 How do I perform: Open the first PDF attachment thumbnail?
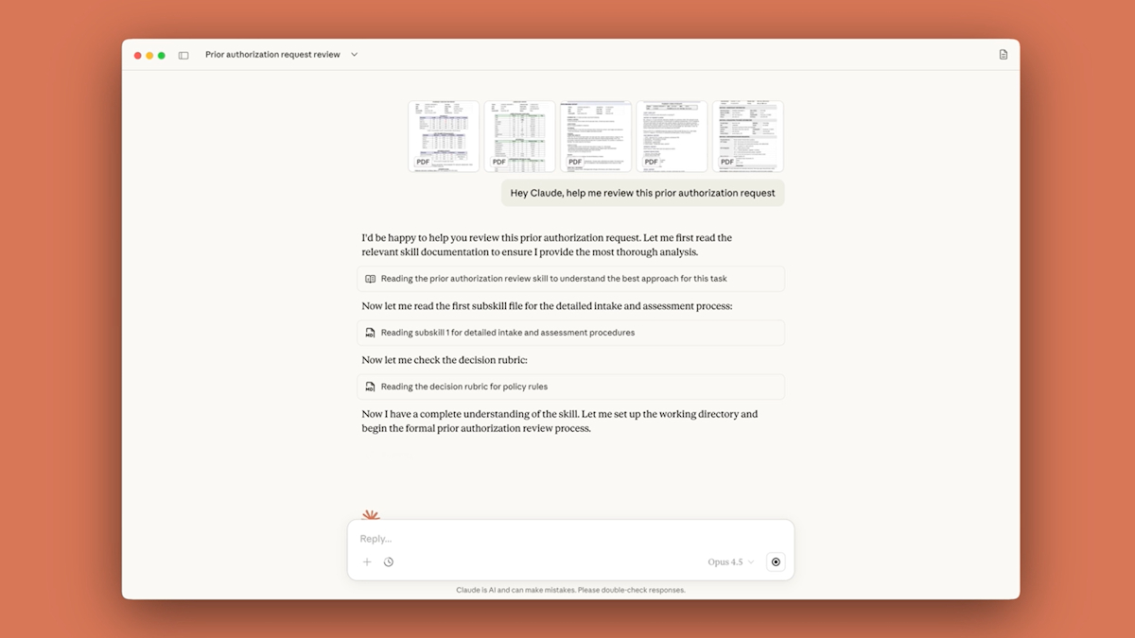tap(444, 136)
